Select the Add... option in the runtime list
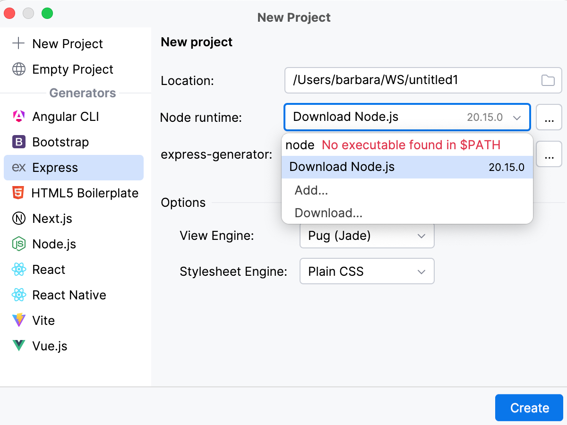Image resolution: width=567 pixels, height=425 pixels. click(x=311, y=190)
